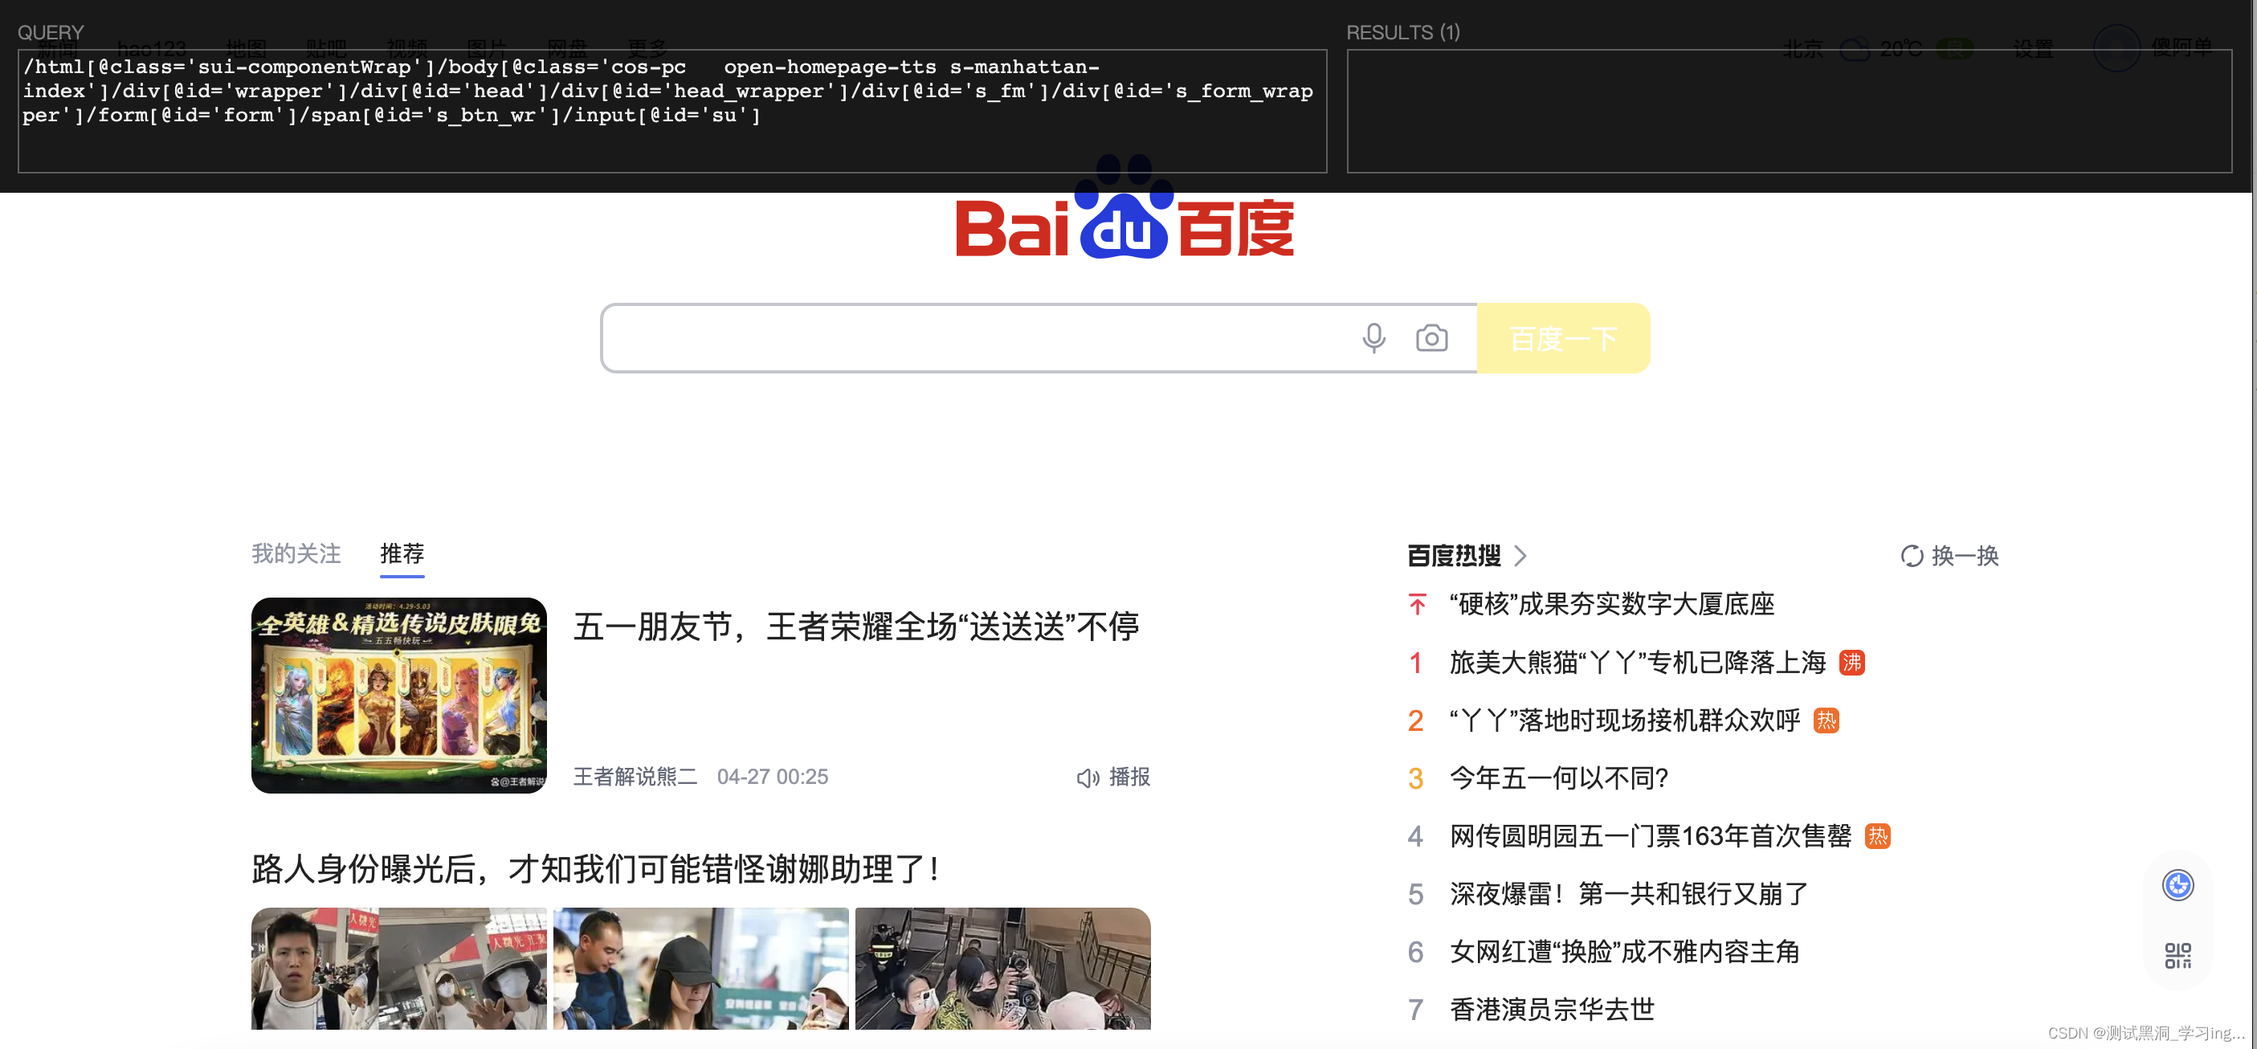Click the 路人身份曝光后 article headline
This screenshot has width=2257, height=1049.
[596, 869]
